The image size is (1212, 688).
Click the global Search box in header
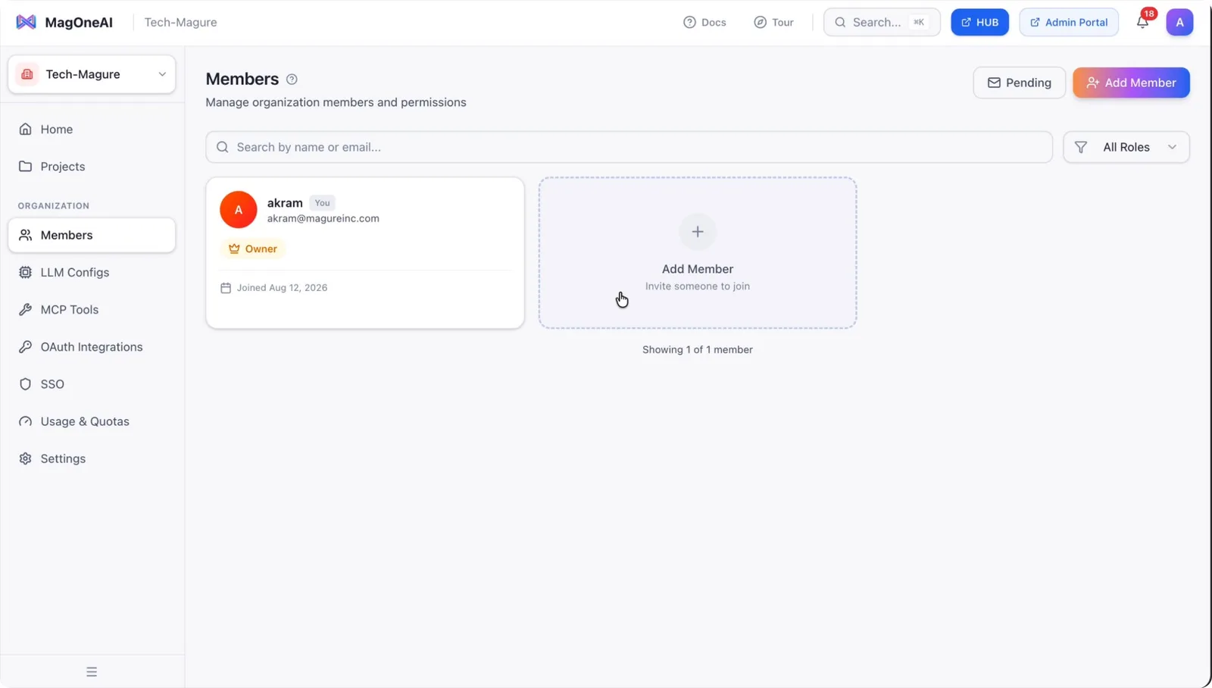(x=882, y=22)
